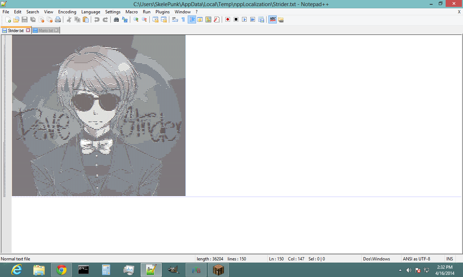The width and height of the screenshot is (463, 277).
Task: Close the Mario.txt tab
Action: point(56,31)
